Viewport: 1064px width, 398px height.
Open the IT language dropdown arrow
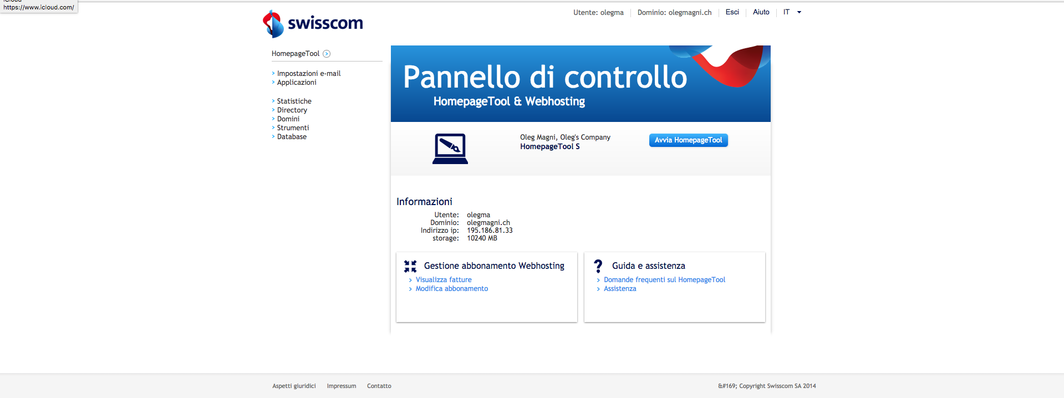(x=799, y=12)
